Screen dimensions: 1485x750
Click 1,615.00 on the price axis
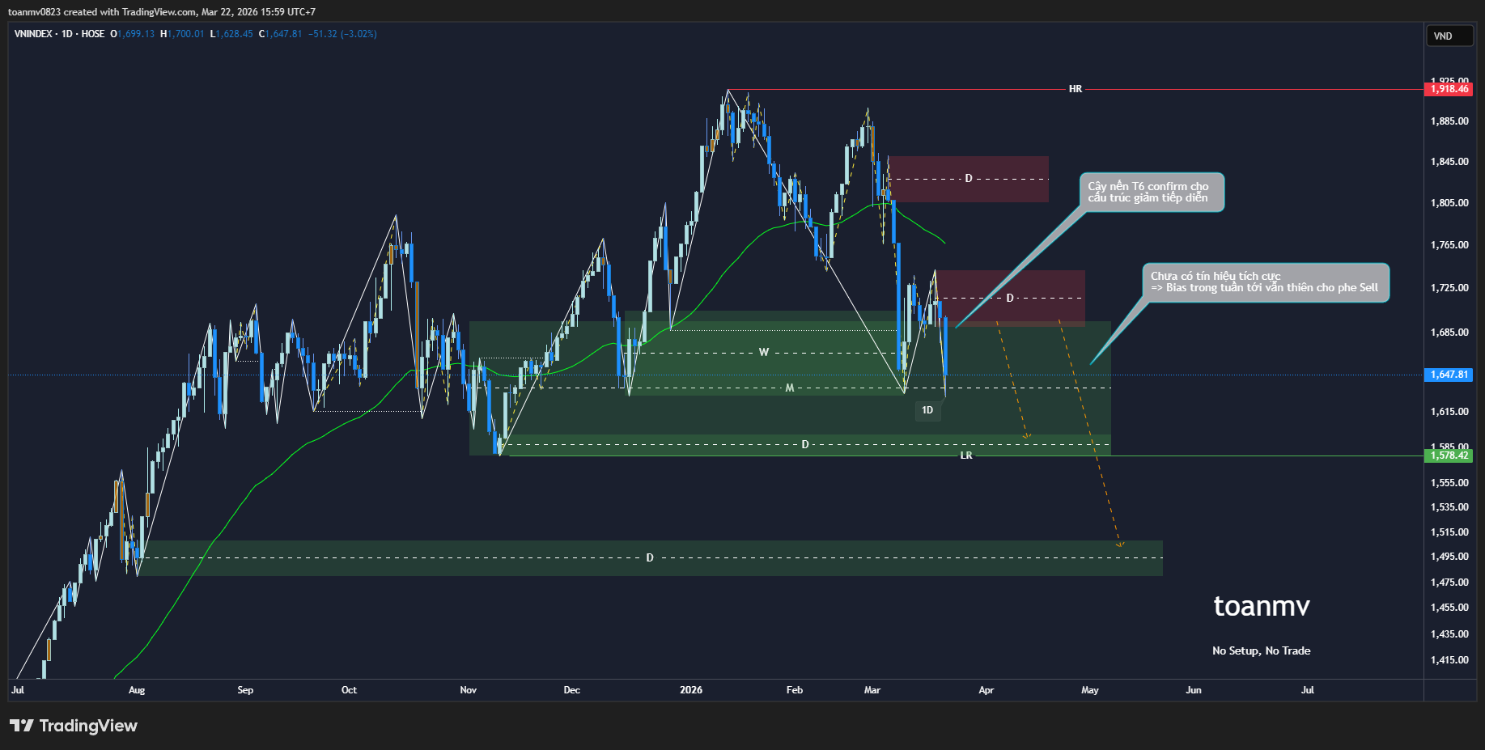point(1449,412)
